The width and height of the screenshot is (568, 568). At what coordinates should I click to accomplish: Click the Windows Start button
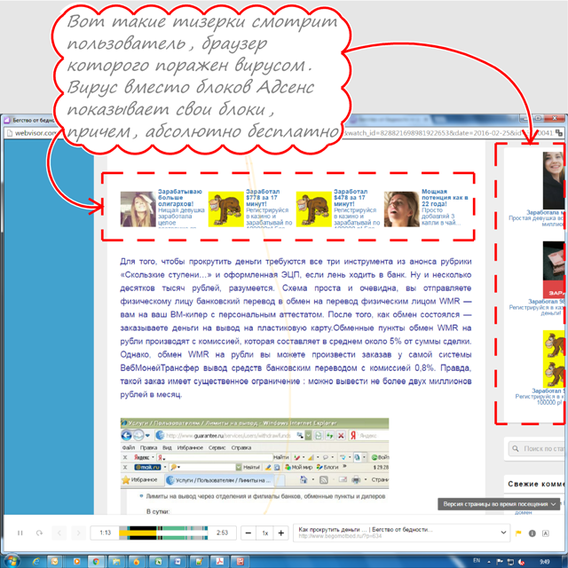pyautogui.click(x=12, y=560)
